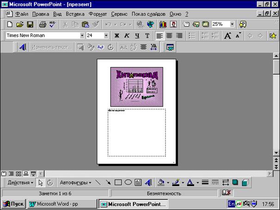Image resolution: width=280 pixels, height=210 pixels.
Task: Align text right
Action: pos(179,36)
